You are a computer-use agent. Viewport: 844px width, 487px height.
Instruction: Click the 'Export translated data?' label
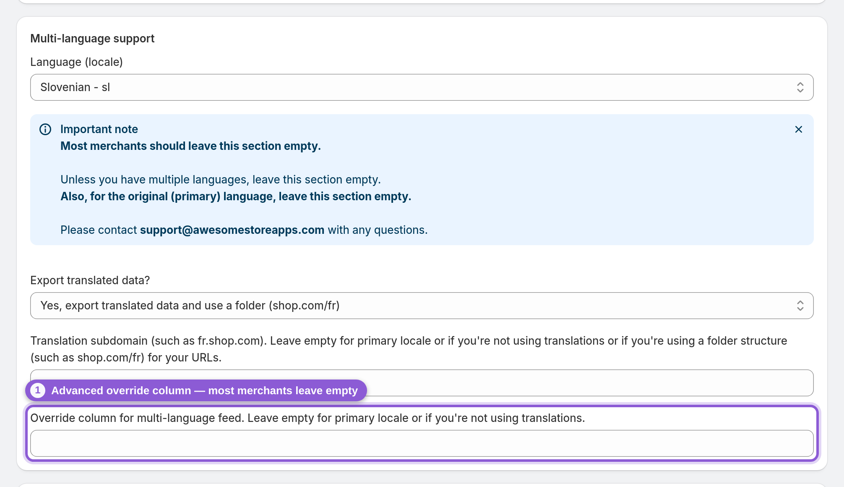click(90, 280)
